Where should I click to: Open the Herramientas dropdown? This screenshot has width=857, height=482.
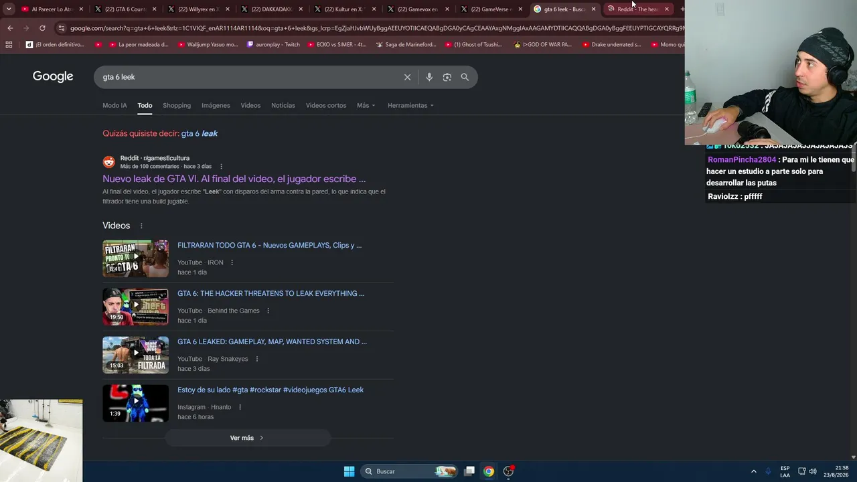coord(410,106)
